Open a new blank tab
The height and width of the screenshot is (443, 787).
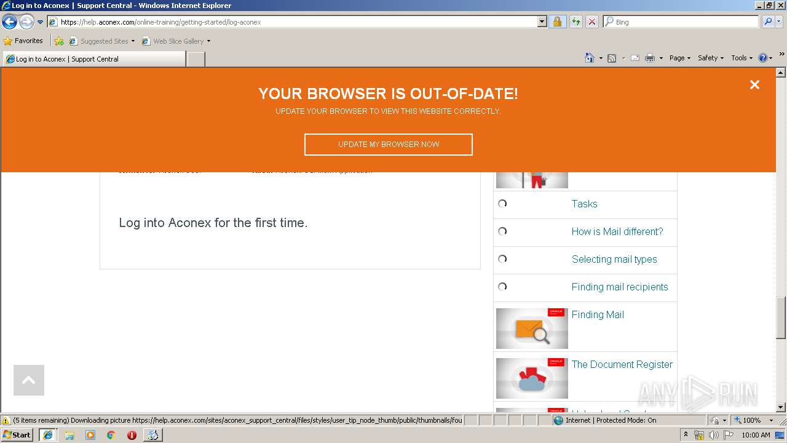(196, 59)
